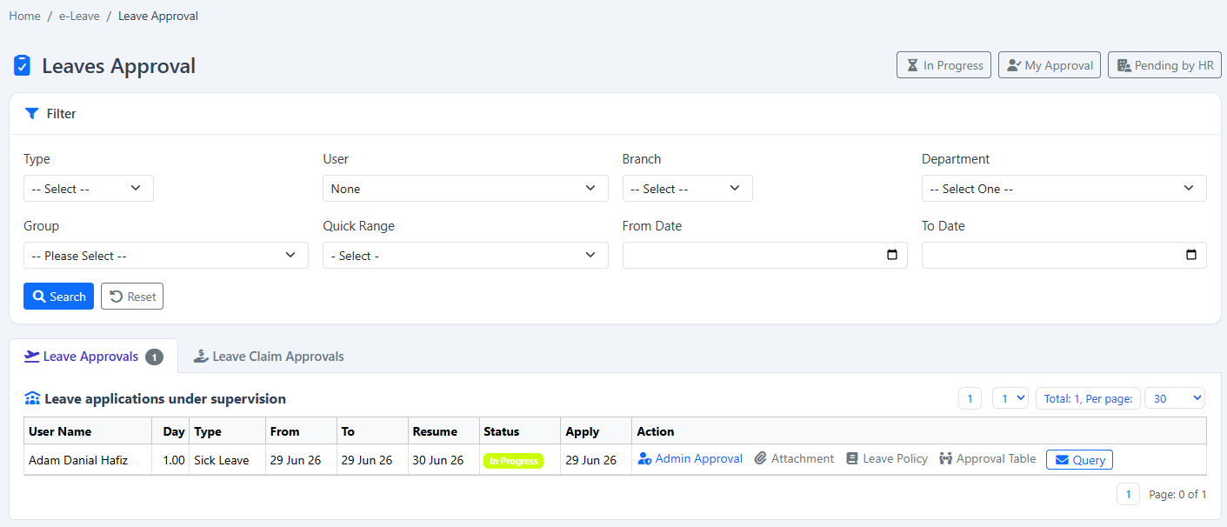Viewport: 1227px width, 527px height.
Task: Go to e-Leave in the breadcrumb
Action: [x=79, y=16]
